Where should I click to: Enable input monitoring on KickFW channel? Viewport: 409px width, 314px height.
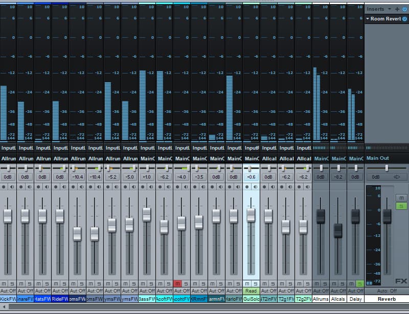click(x=12, y=187)
